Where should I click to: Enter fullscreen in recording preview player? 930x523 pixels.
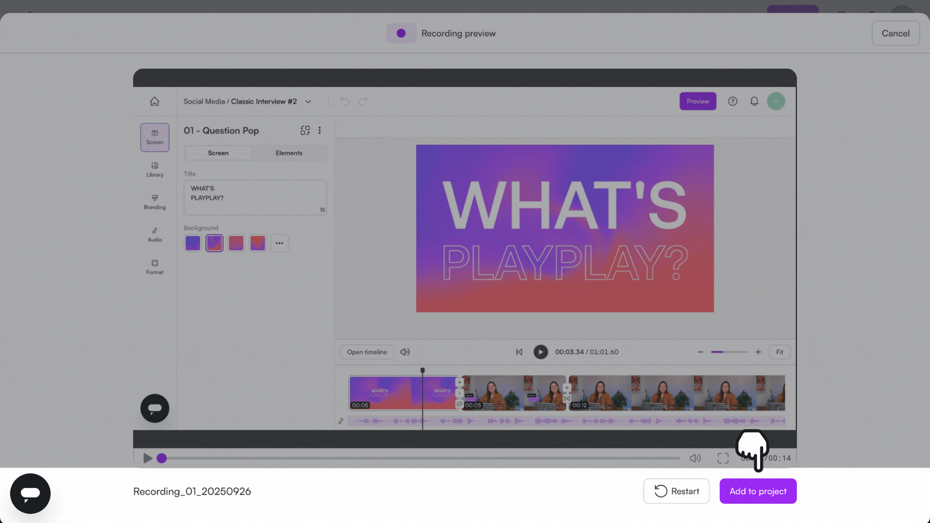tap(723, 458)
